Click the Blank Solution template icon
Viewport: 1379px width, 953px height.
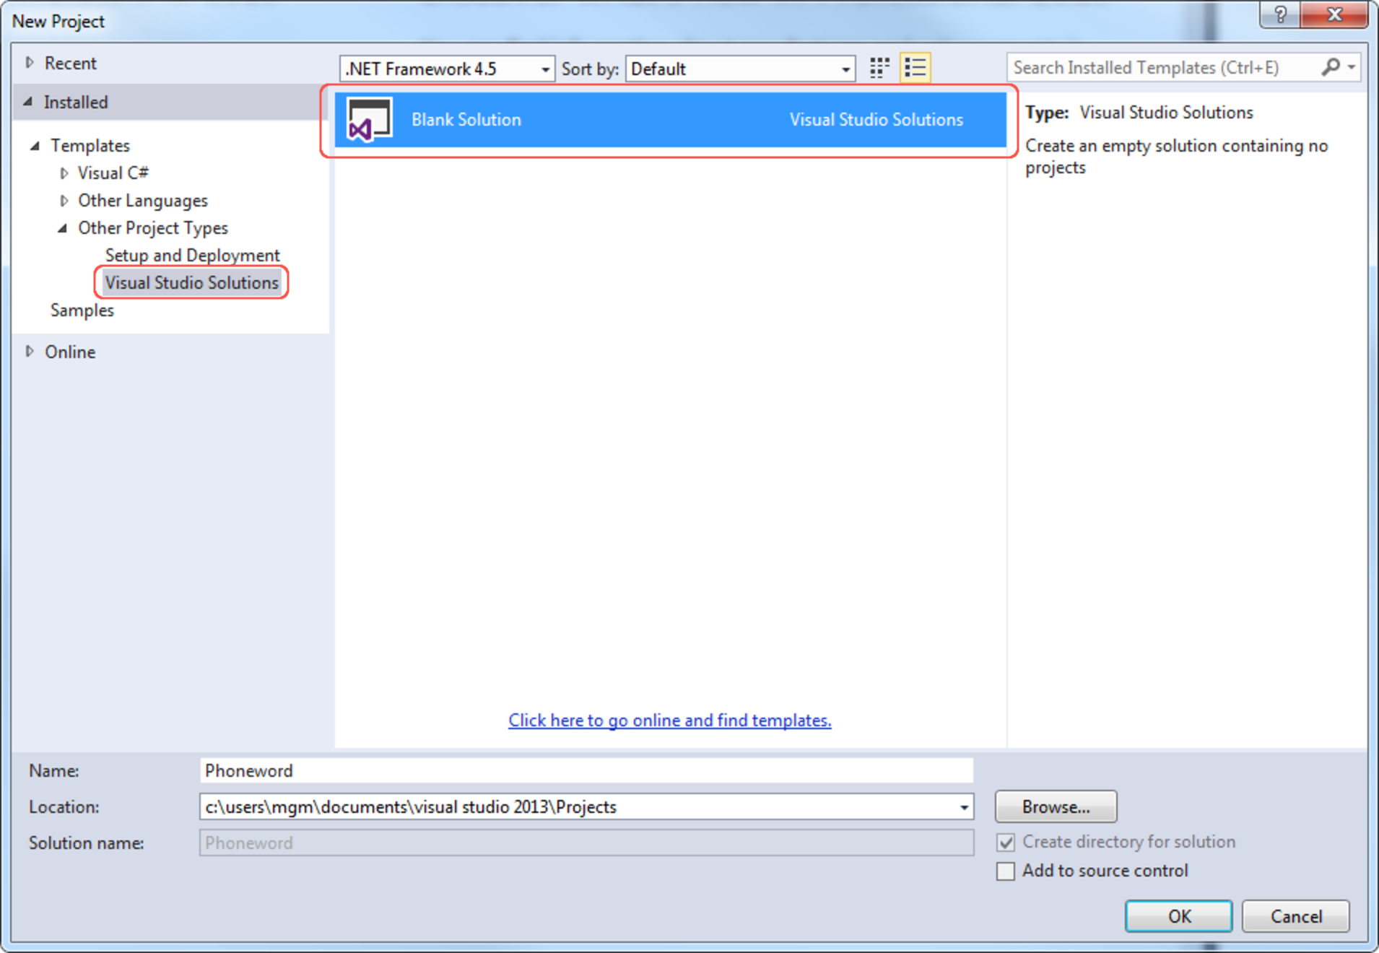(x=370, y=120)
